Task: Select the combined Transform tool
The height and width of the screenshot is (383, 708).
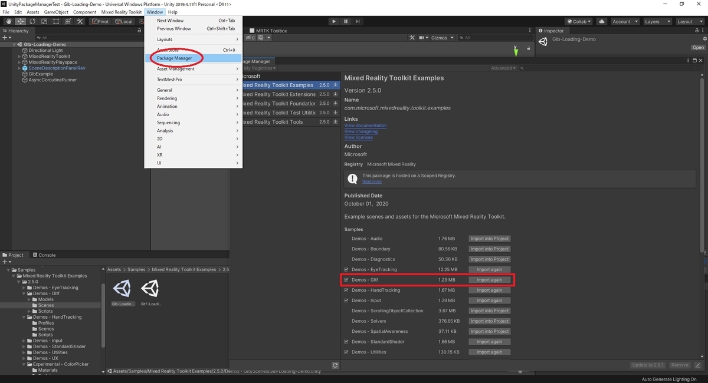Action: 67,21
